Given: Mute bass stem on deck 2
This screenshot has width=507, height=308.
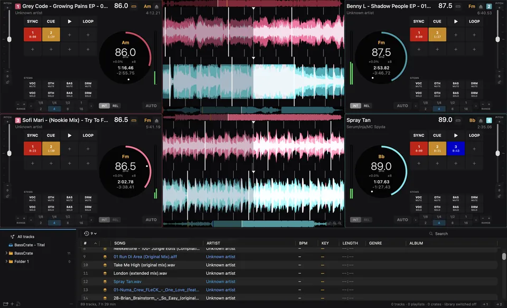Looking at the screenshot, I should tap(456, 85).
